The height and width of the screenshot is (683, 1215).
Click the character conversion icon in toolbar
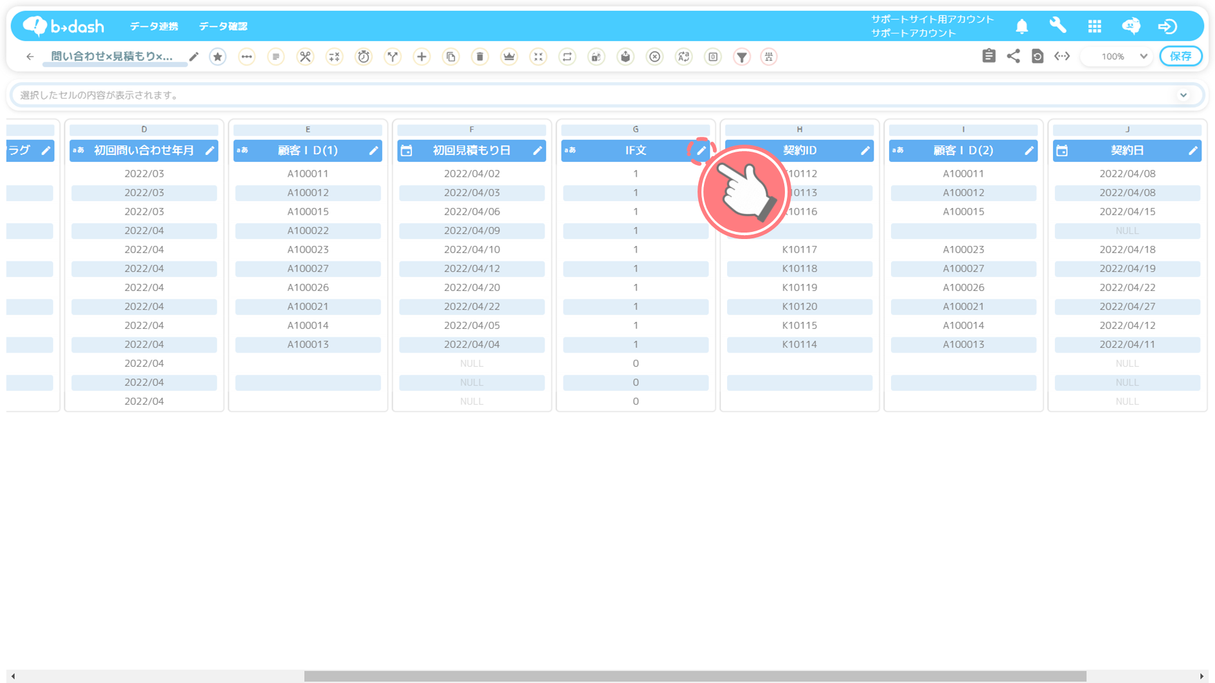(x=684, y=57)
